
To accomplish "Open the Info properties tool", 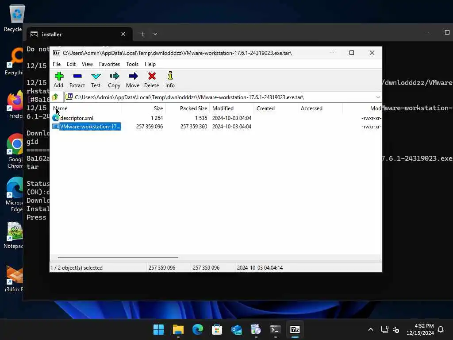I will (170, 80).
